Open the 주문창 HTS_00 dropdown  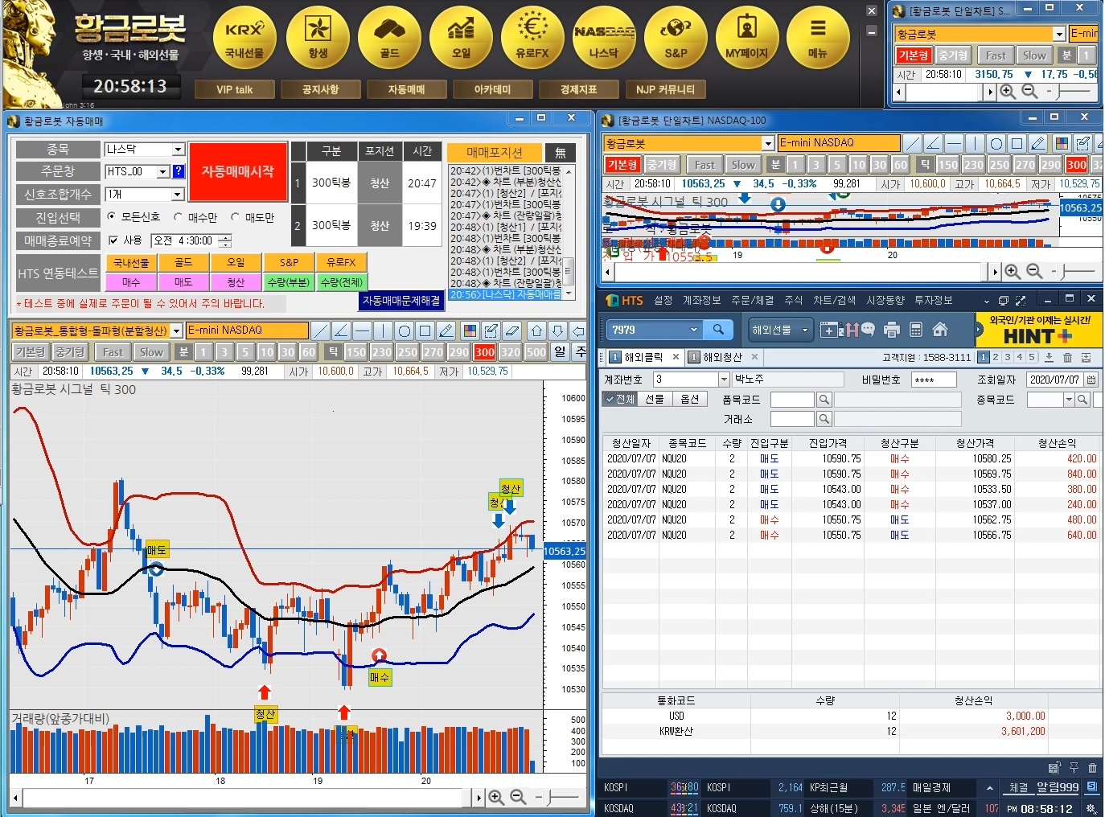pyautogui.click(x=162, y=171)
